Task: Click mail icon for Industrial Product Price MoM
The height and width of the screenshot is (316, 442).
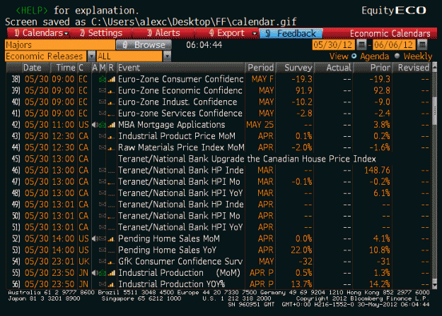Action: 103,136
